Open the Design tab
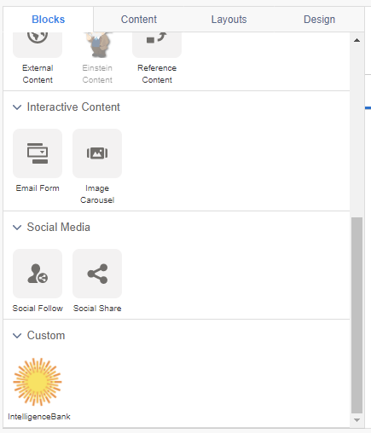The image size is (371, 433). (319, 20)
